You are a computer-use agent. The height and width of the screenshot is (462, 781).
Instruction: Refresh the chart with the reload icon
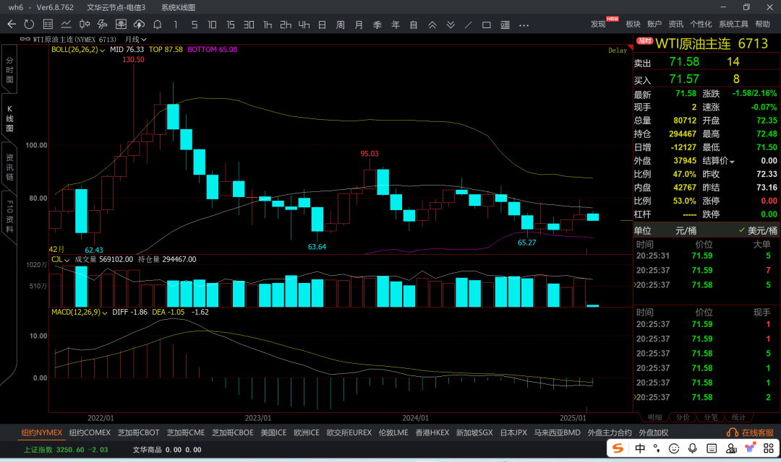(x=30, y=25)
